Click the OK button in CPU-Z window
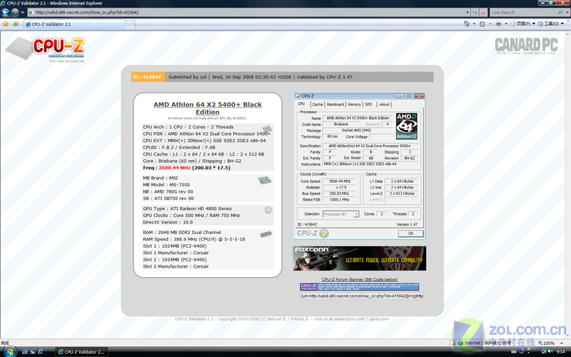Screen dimensions: 571x357 tap(411, 233)
